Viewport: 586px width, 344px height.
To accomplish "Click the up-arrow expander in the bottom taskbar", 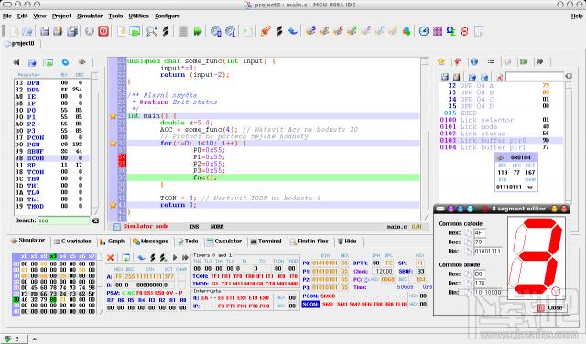I will click(x=35, y=339).
